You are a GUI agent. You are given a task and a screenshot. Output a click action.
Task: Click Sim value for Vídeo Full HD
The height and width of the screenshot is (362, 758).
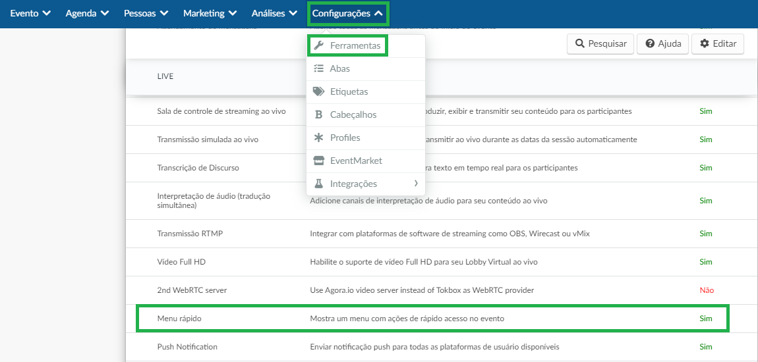click(706, 261)
